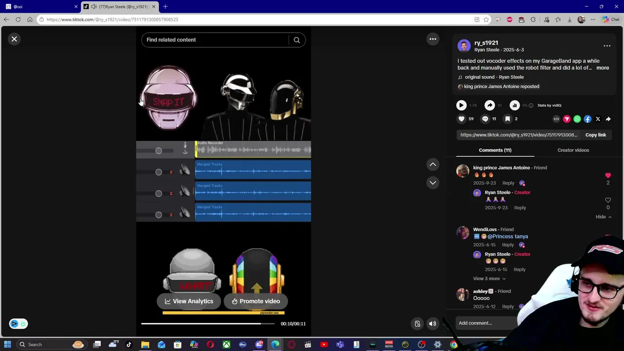Screen dimensions: 624x351
Task: Click the taskbar Search box
Action: click(x=51, y=345)
